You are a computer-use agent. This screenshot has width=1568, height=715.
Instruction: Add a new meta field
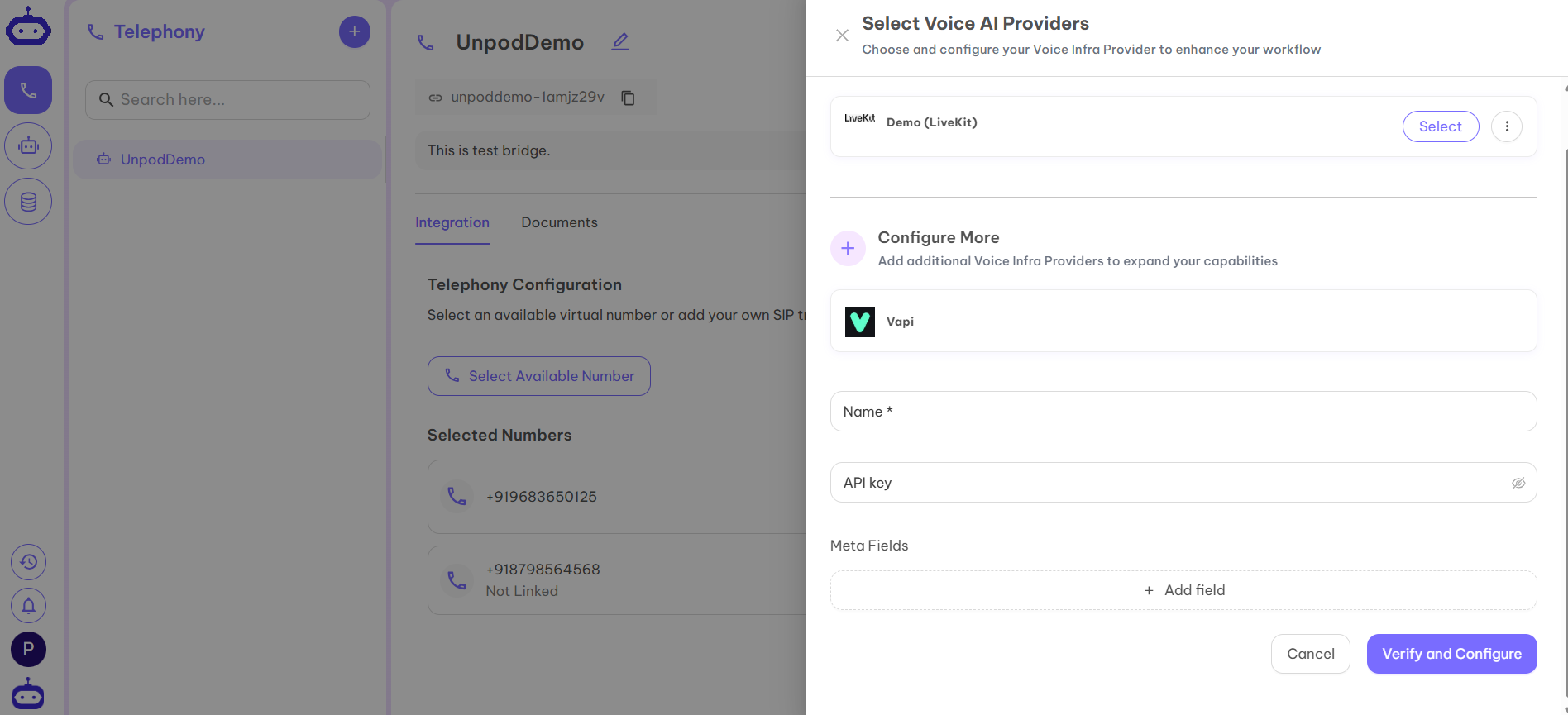point(1183,590)
